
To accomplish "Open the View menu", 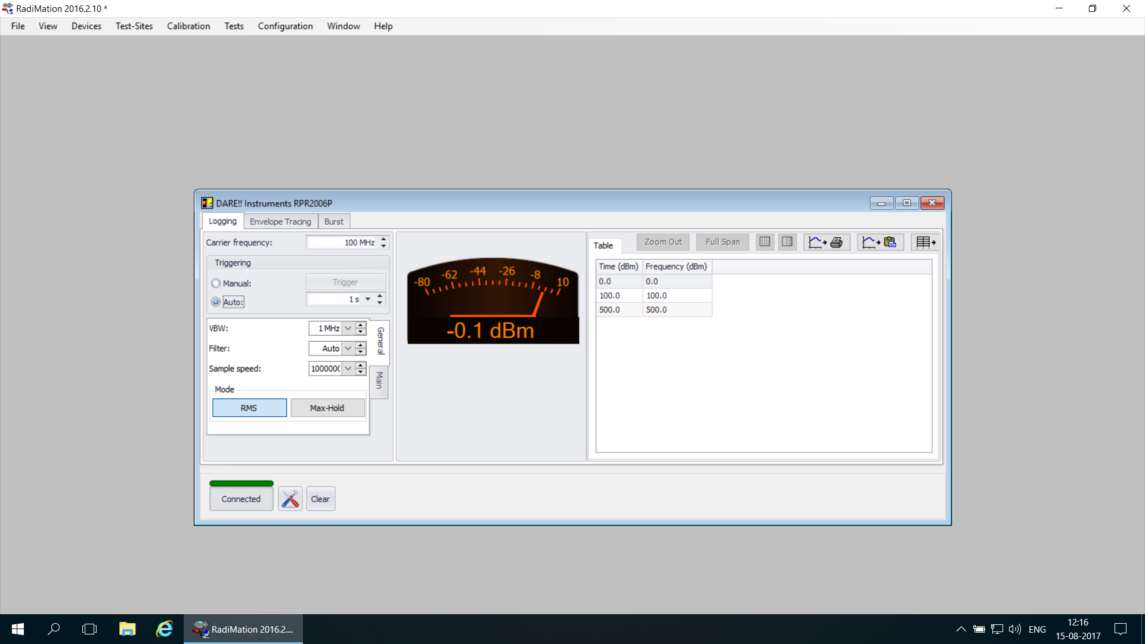I will [48, 26].
